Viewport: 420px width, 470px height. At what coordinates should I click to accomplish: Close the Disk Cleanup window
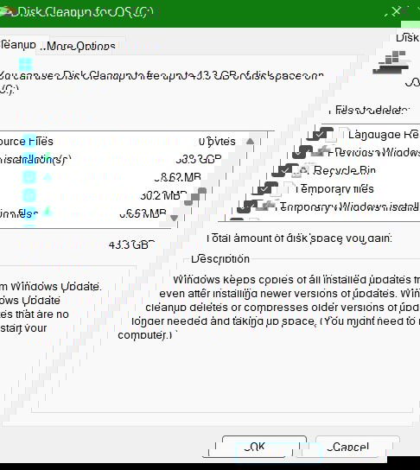tap(397, 11)
